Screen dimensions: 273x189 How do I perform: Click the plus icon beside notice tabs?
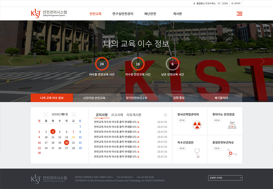pos(165,115)
